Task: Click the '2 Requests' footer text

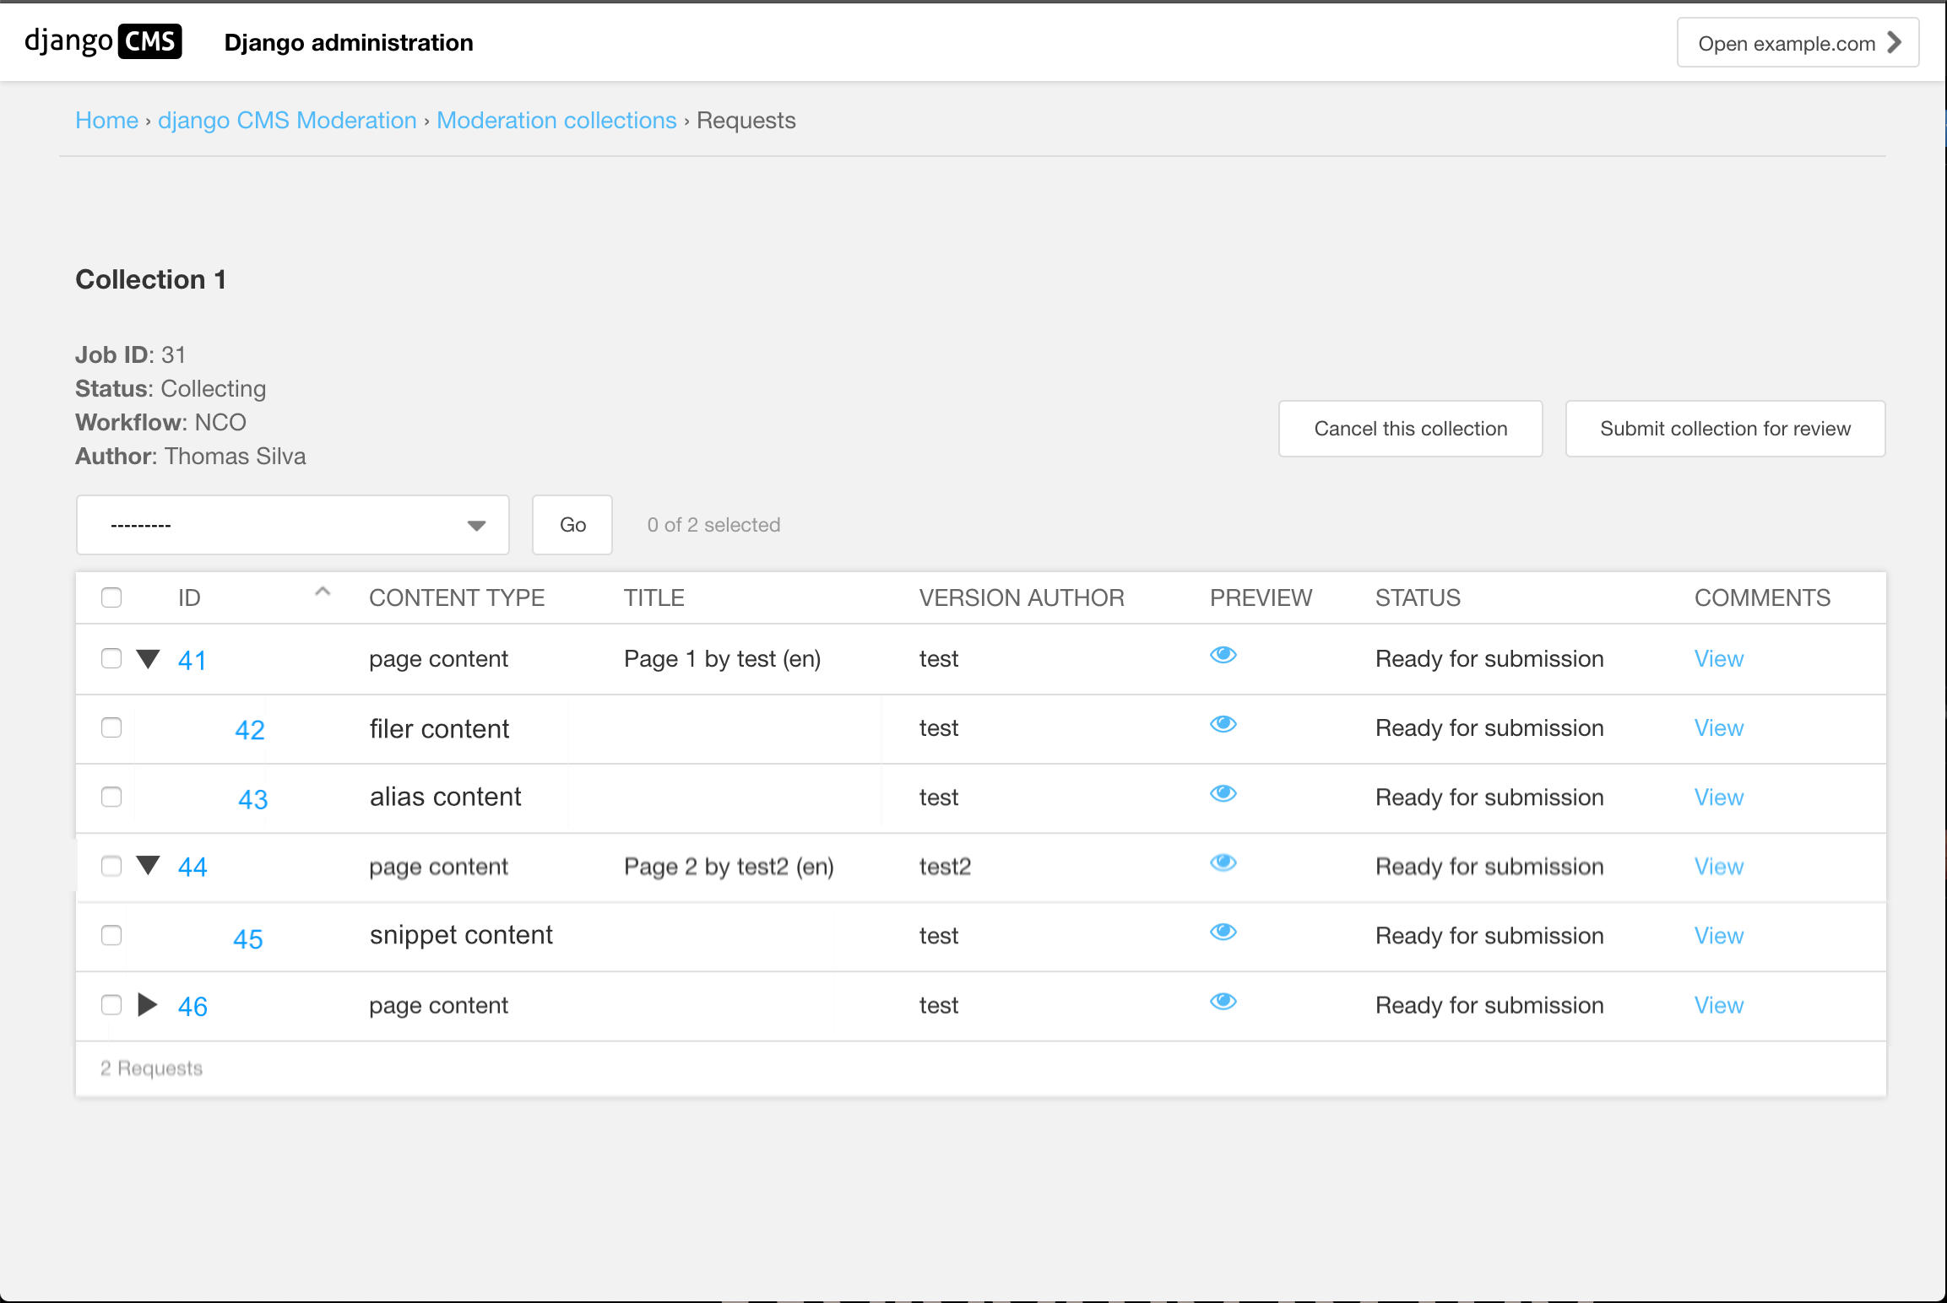Action: pos(152,1068)
